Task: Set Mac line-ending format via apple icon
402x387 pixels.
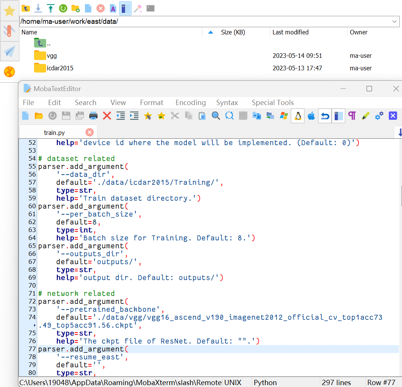Action: pos(311,116)
